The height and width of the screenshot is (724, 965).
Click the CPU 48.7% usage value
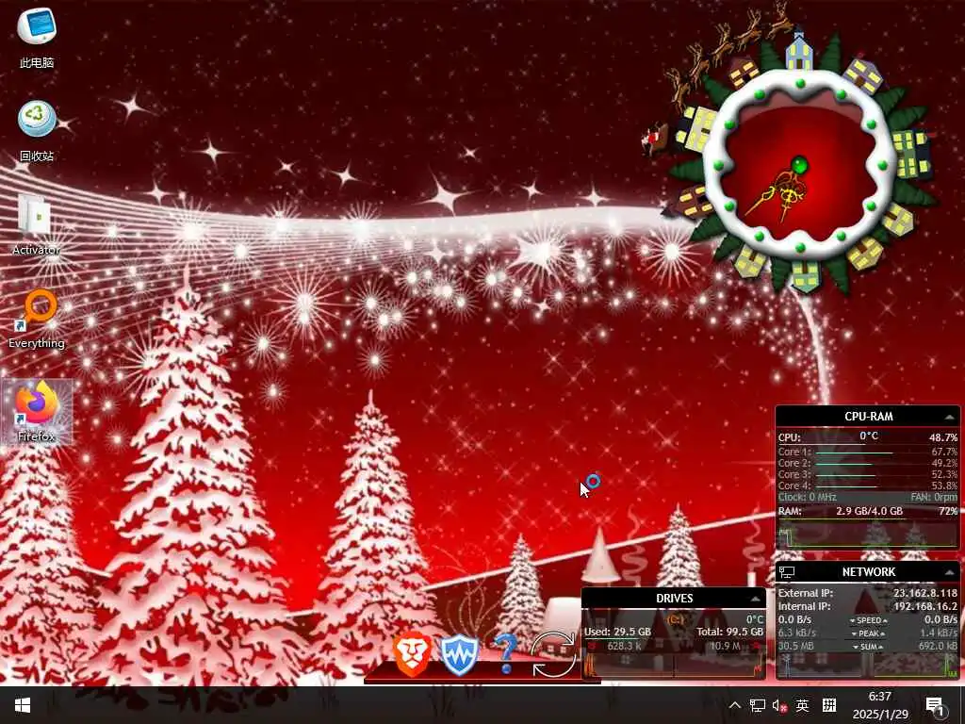(x=942, y=437)
